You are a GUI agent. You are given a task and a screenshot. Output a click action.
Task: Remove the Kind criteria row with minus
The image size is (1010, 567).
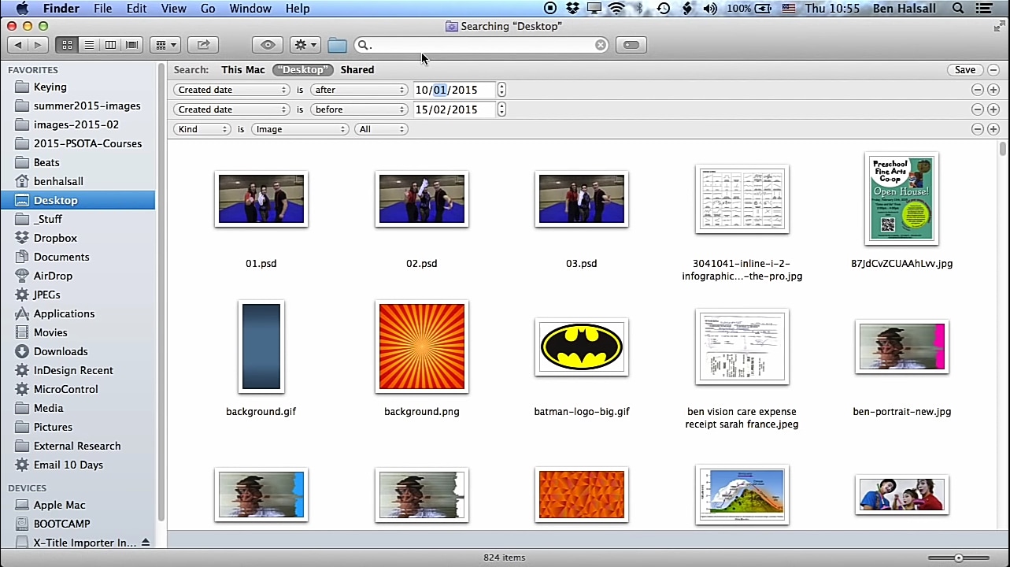[977, 129]
